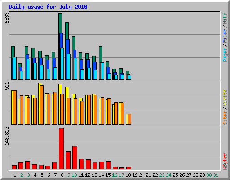Screen dimensions: 230x180
Task: Click day 6 on the x-axis
Action: [49, 175]
